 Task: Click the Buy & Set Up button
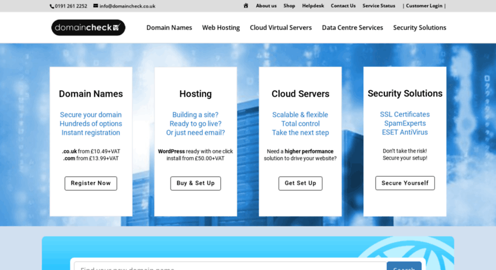pos(195,183)
